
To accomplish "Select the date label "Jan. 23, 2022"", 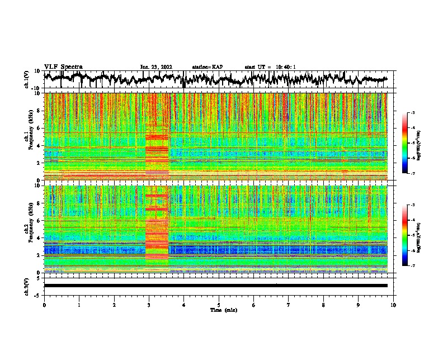I will [156, 67].
